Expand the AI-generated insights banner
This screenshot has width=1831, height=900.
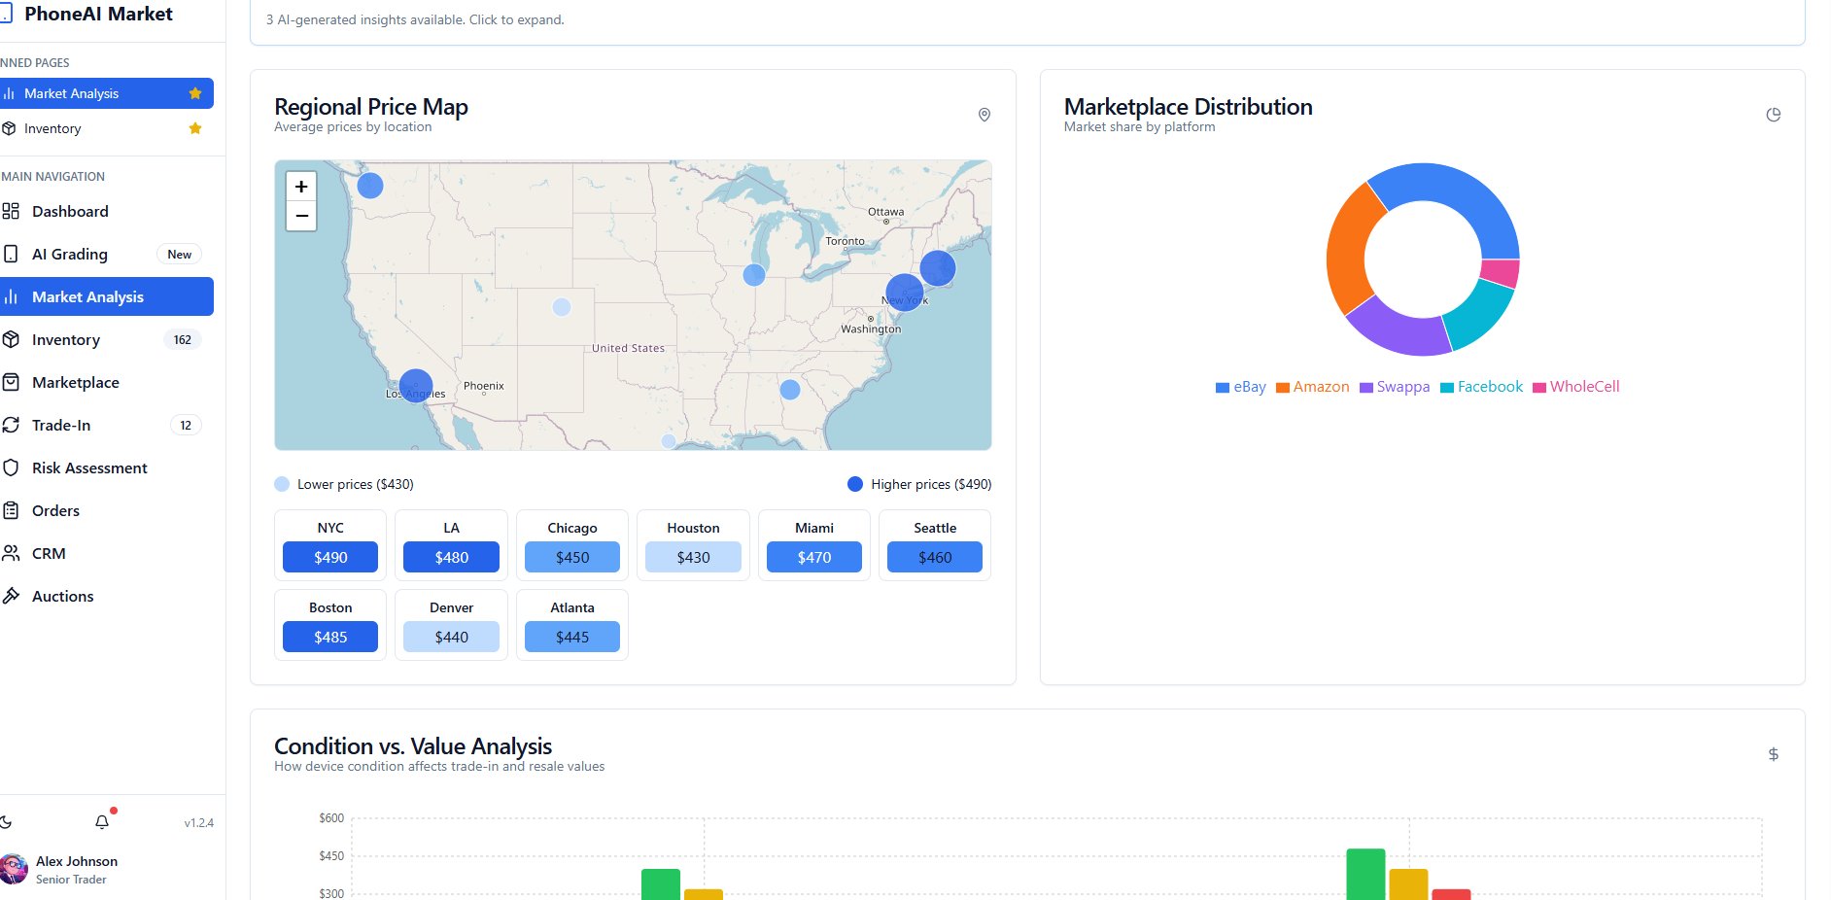pyautogui.click(x=1027, y=19)
